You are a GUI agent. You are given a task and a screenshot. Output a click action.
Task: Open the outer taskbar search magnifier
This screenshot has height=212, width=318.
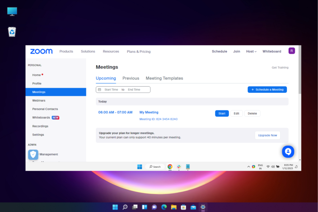[x=125, y=207]
